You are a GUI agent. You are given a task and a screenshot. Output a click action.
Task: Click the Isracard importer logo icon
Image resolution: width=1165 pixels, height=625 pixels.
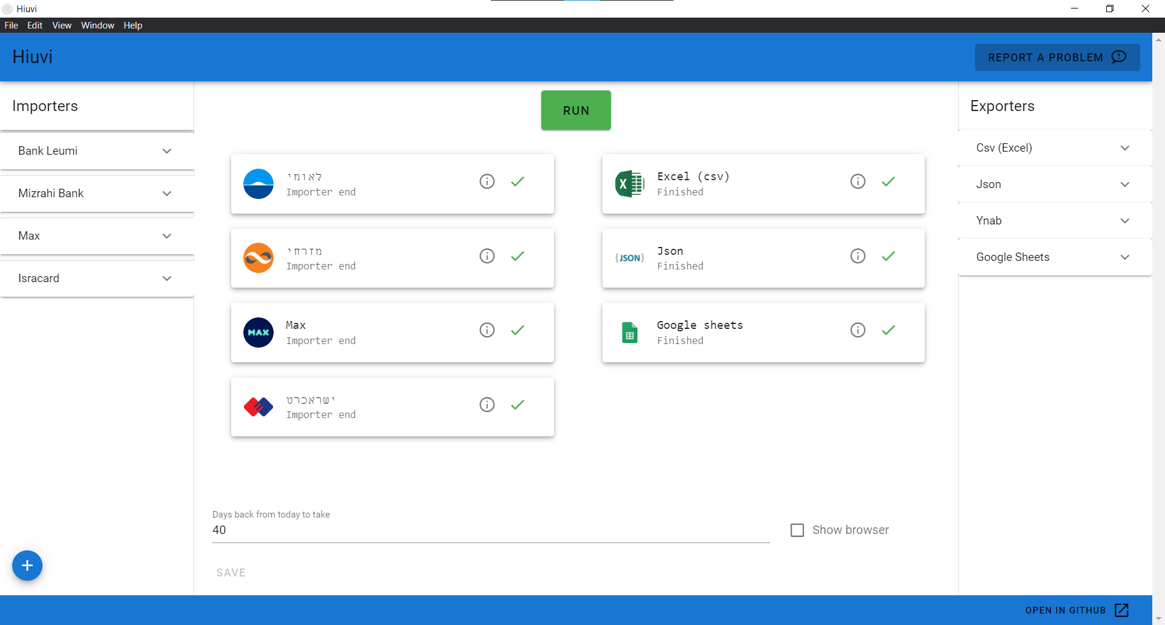click(x=258, y=407)
